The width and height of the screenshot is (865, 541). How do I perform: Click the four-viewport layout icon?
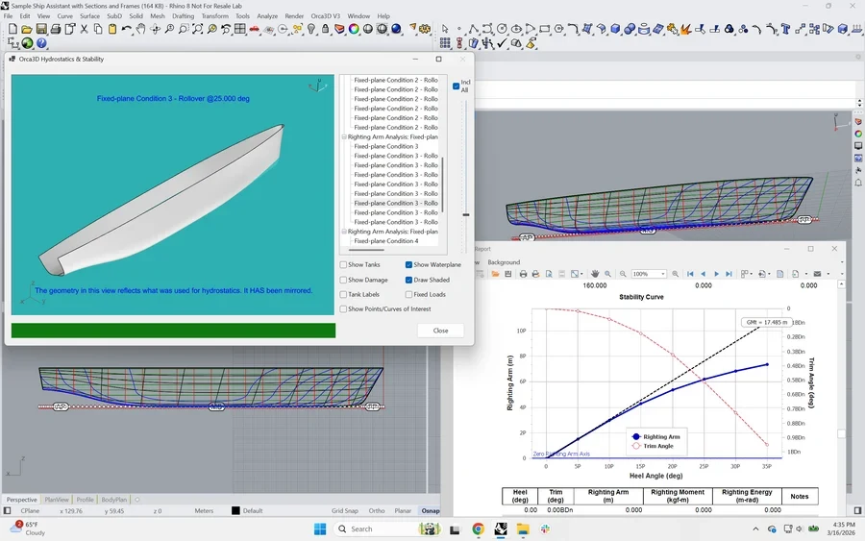240,29
